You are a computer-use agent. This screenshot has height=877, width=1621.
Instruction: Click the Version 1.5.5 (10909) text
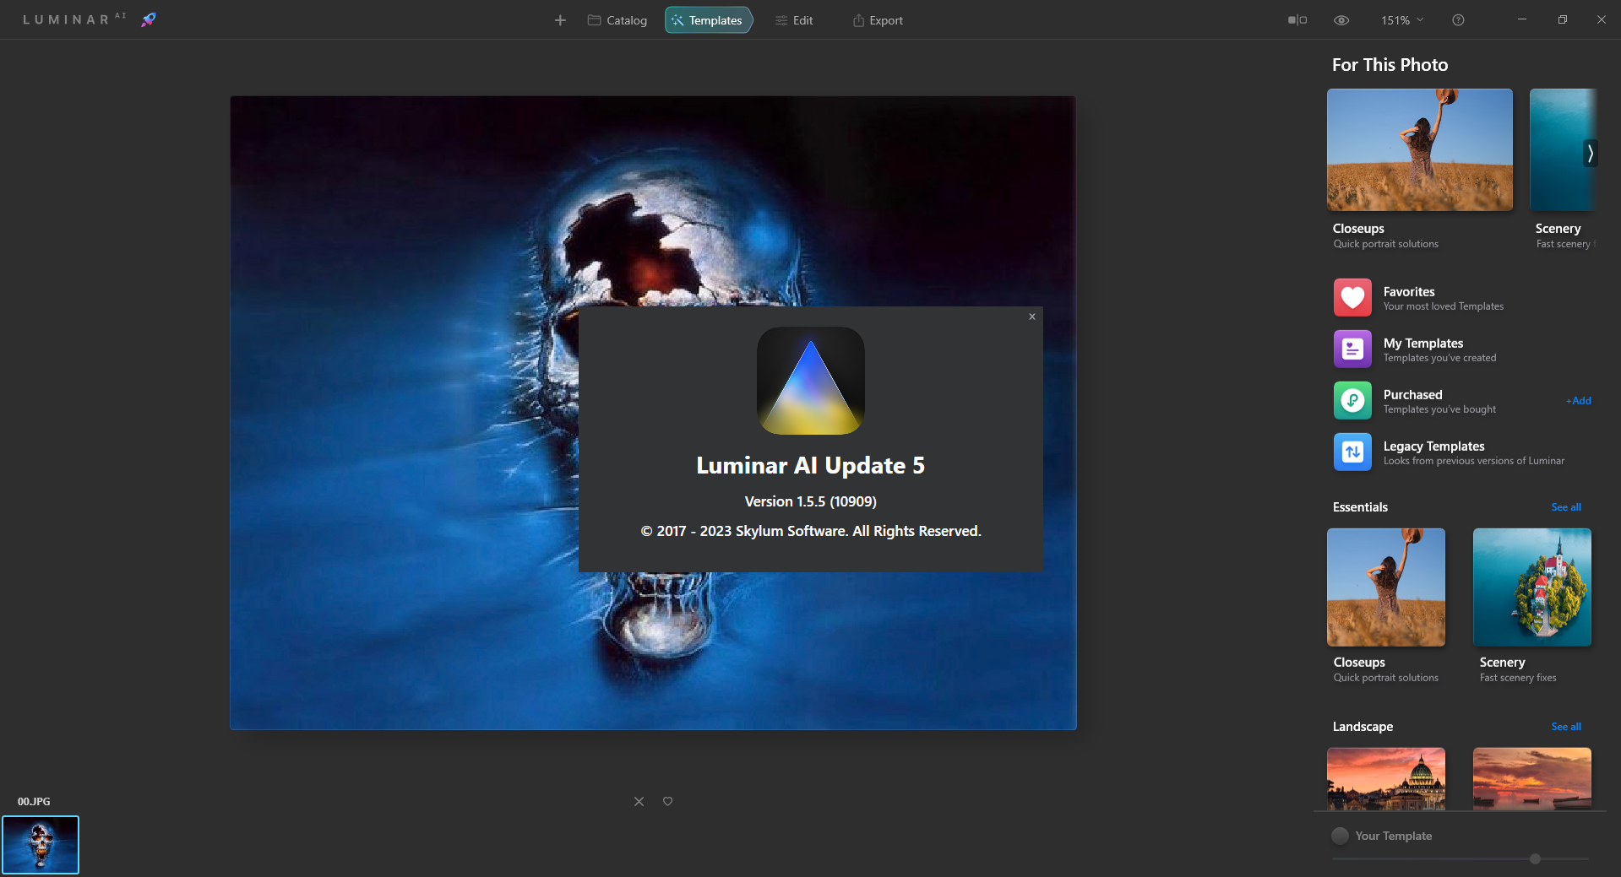coord(811,501)
